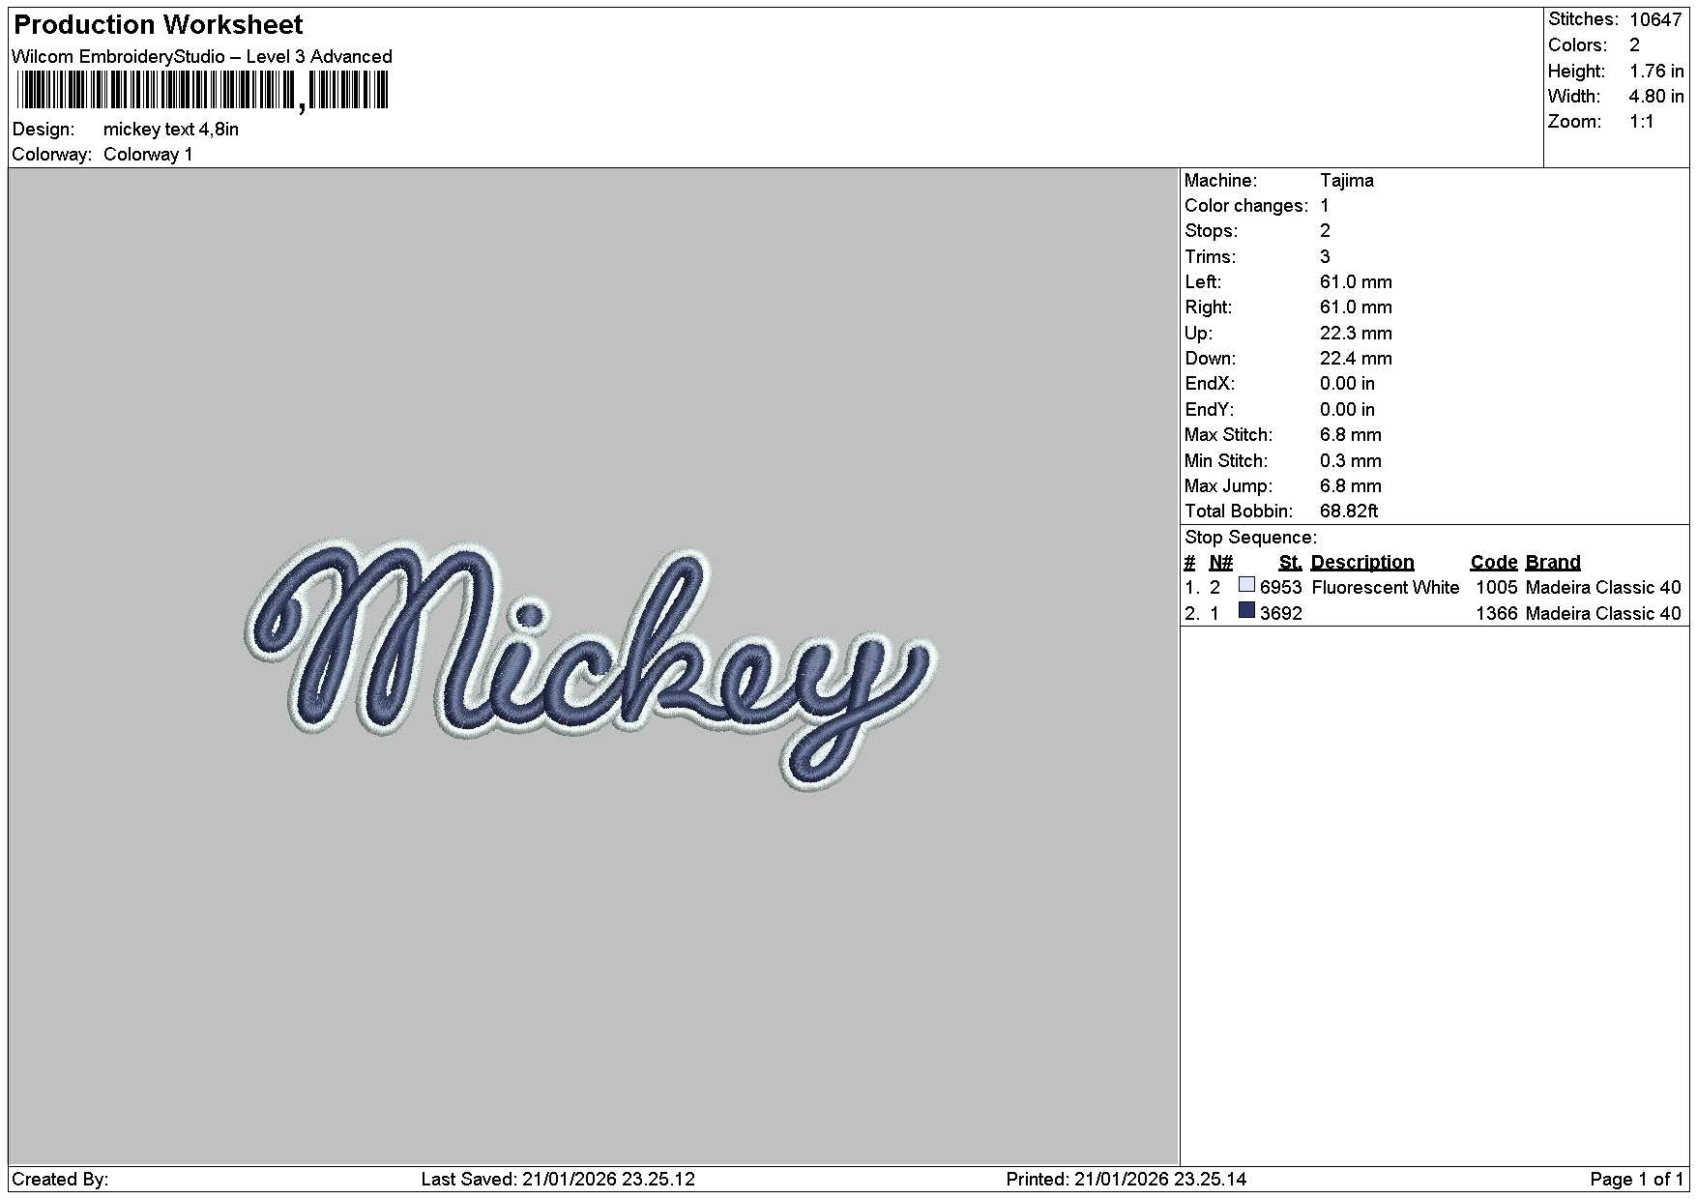This screenshot has height=1199, width=1697.
Task: Click the Machine value Tajima
Action: pos(1346,180)
